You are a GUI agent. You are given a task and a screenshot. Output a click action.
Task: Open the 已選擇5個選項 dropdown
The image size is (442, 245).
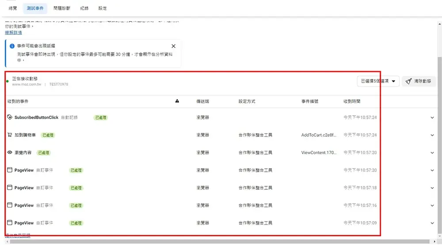coord(378,81)
